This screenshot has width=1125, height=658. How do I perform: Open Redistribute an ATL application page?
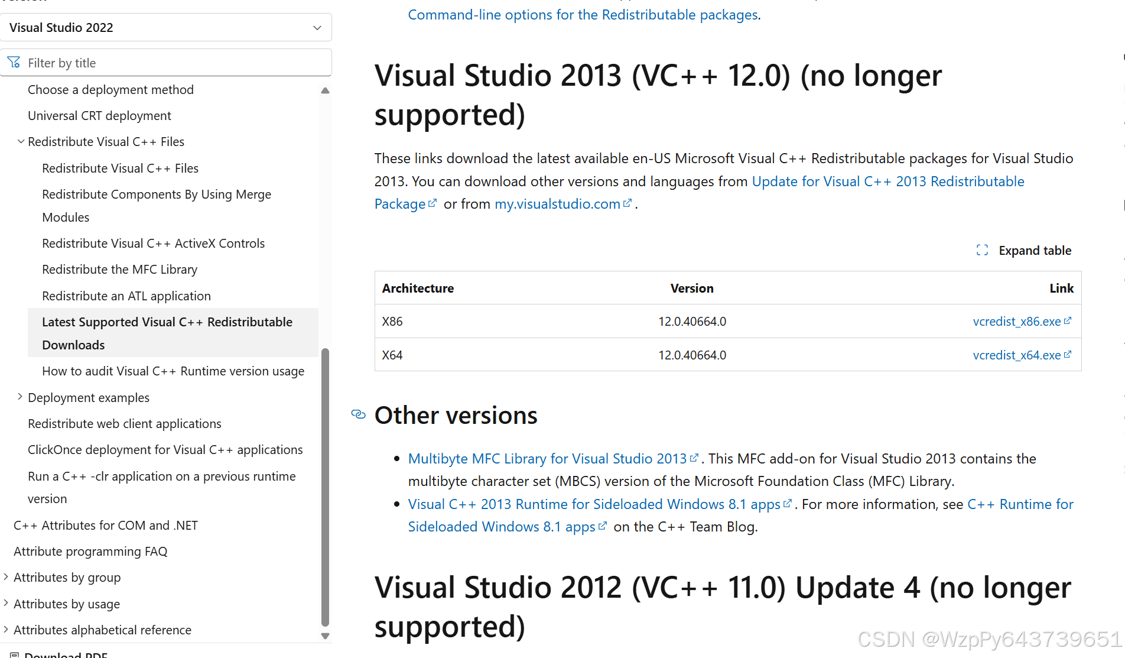point(126,296)
